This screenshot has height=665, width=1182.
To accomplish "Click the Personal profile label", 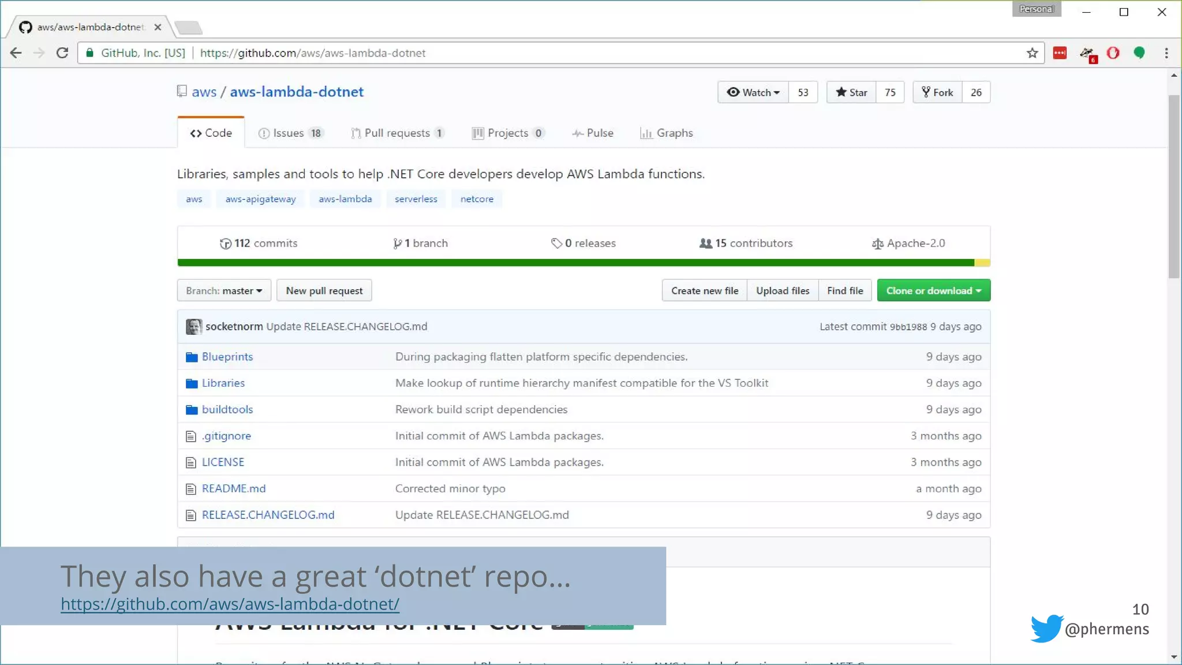I will (1037, 9).
